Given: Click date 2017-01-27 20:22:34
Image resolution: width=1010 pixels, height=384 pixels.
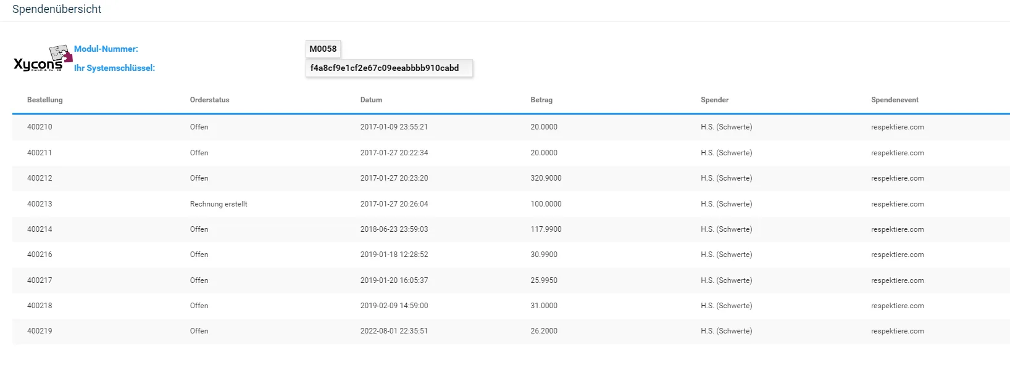Looking at the screenshot, I should coord(394,153).
